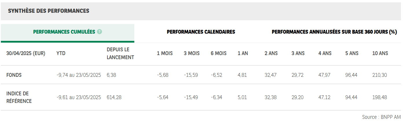Click the Source : BNPP AM text

tap(381, 117)
